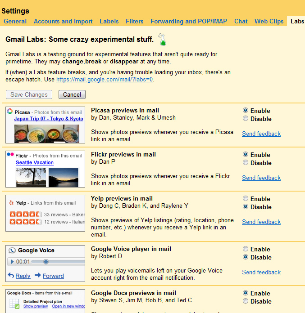Viewport: 305px width, 313px height.
Task: Click the Picasa food bowls photo thumbnail
Action: pyautogui.click(x=47, y=134)
